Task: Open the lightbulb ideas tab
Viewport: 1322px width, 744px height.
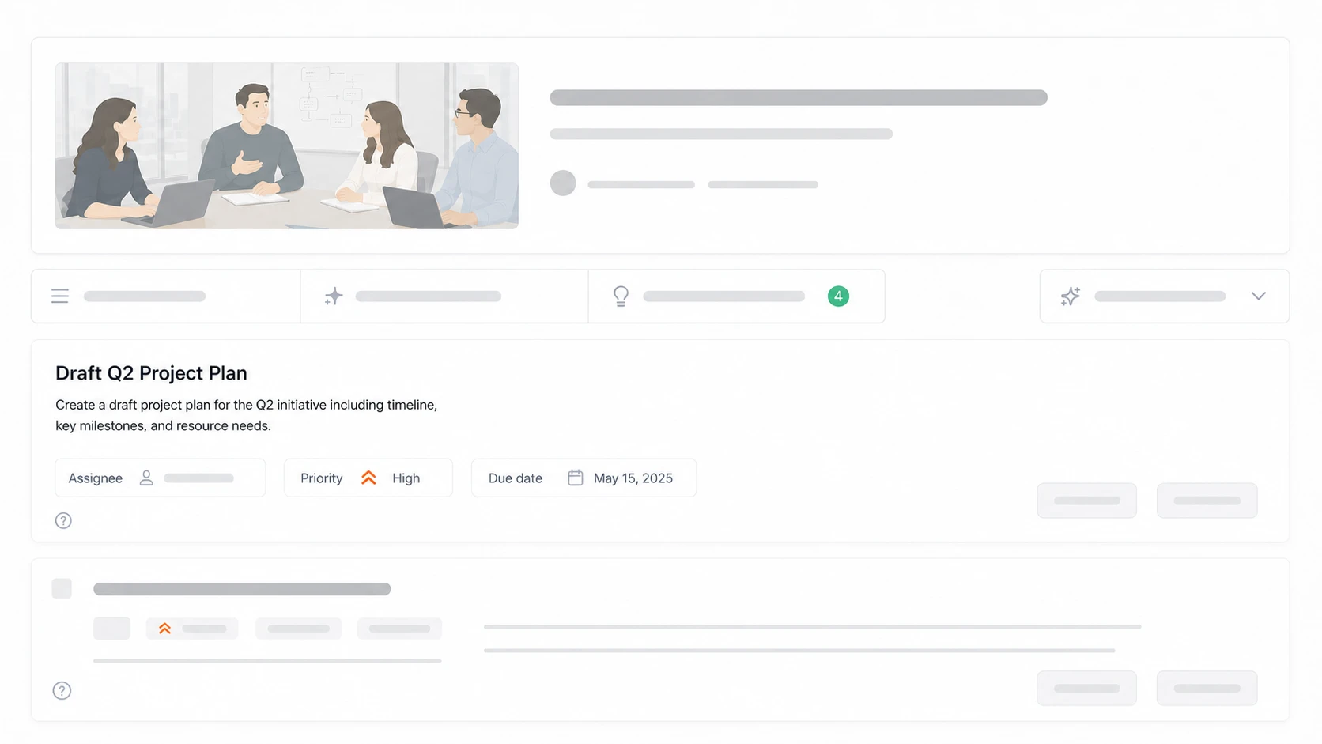Action: pos(736,296)
